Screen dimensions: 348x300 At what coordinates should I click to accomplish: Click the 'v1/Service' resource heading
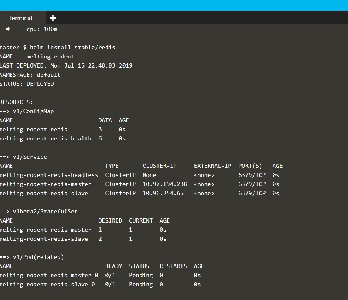(x=30, y=157)
